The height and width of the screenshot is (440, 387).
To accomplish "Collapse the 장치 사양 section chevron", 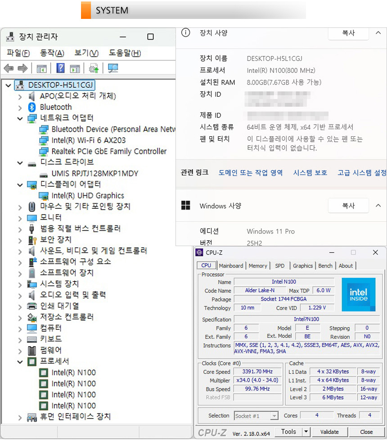I will [x=378, y=32].
